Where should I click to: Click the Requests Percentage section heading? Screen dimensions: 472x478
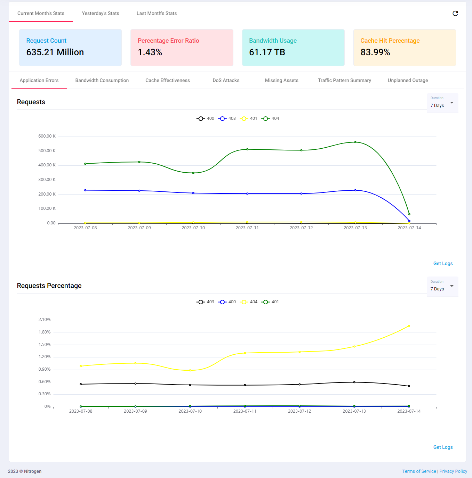pos(49,286)
